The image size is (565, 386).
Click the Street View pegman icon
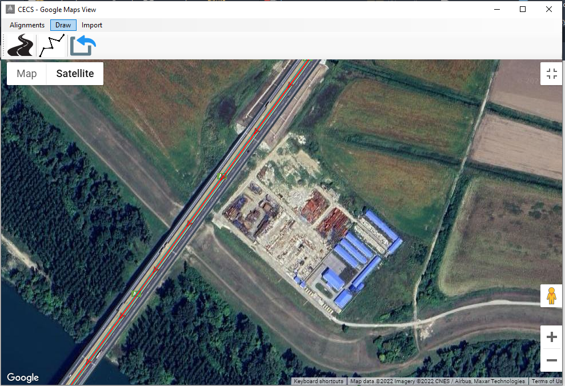[551, 296]
